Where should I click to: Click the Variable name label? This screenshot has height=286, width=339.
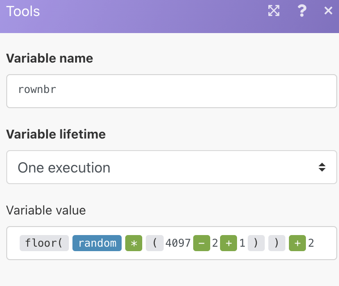(50, 58)
